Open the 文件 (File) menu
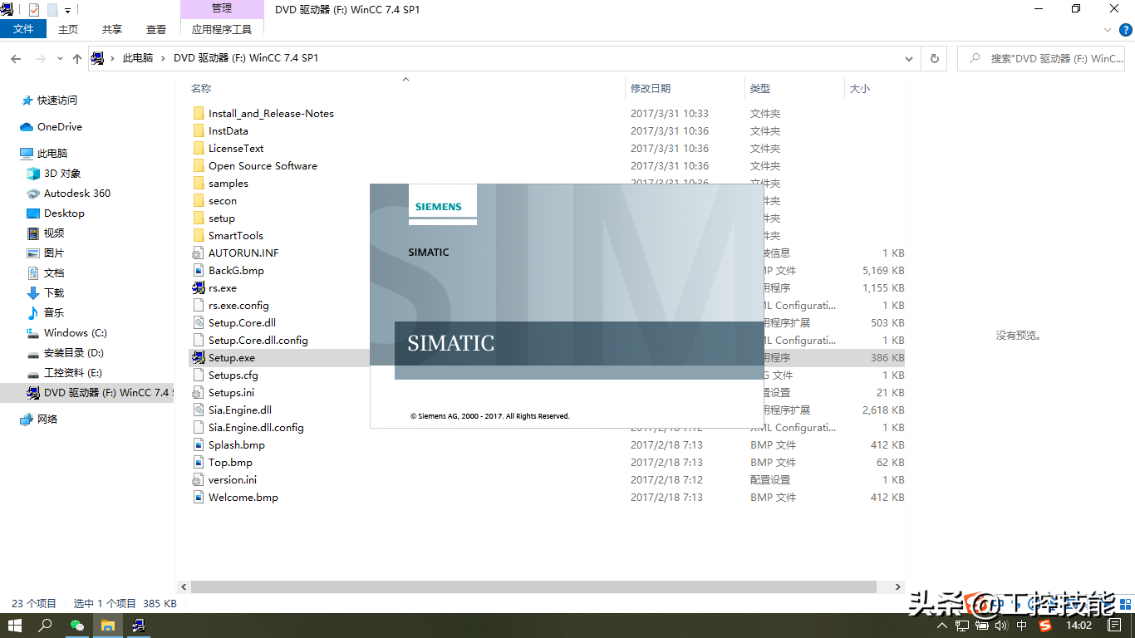Image resolution: width=1135 pixels, height=638 pixels. click(23, 29)
